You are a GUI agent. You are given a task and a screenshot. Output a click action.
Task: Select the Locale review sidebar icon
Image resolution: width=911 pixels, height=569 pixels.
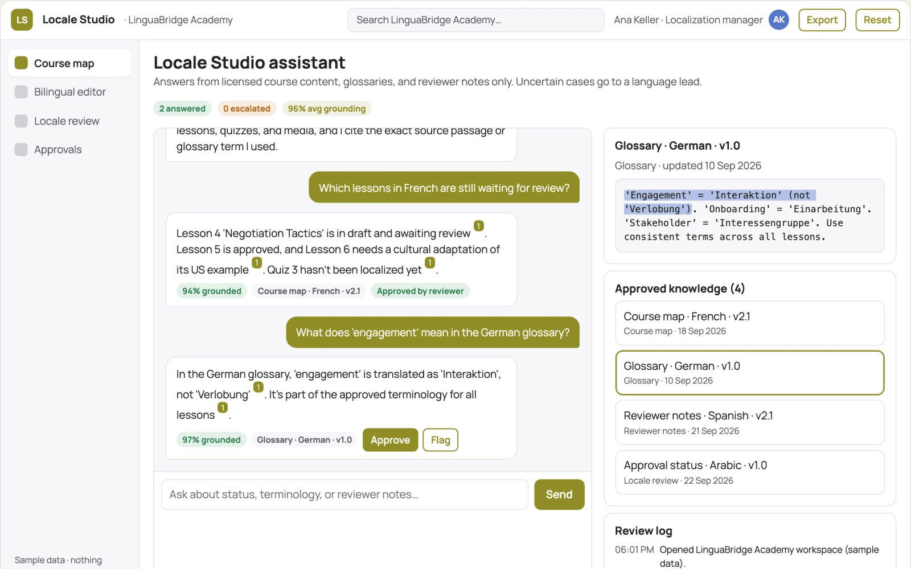(21, 121)
